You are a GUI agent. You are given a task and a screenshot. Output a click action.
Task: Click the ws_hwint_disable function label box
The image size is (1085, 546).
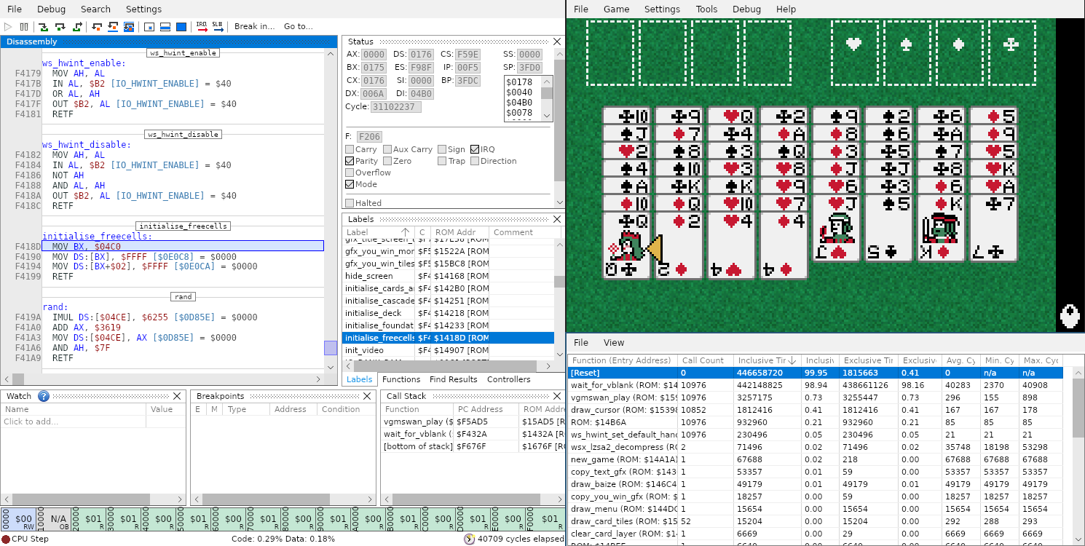click(x=182, y=134)
